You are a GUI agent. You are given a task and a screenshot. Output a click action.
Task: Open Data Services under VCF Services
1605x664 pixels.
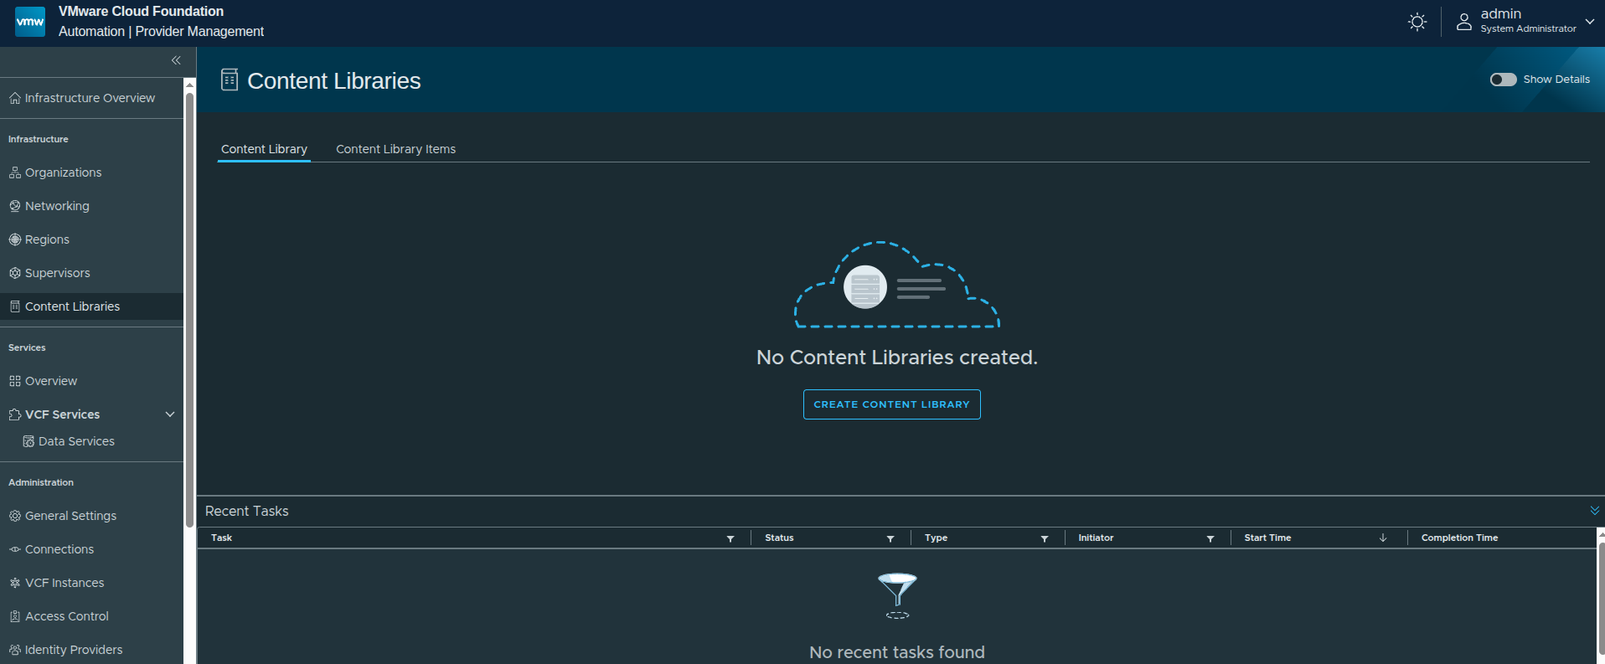coord(76,441)
